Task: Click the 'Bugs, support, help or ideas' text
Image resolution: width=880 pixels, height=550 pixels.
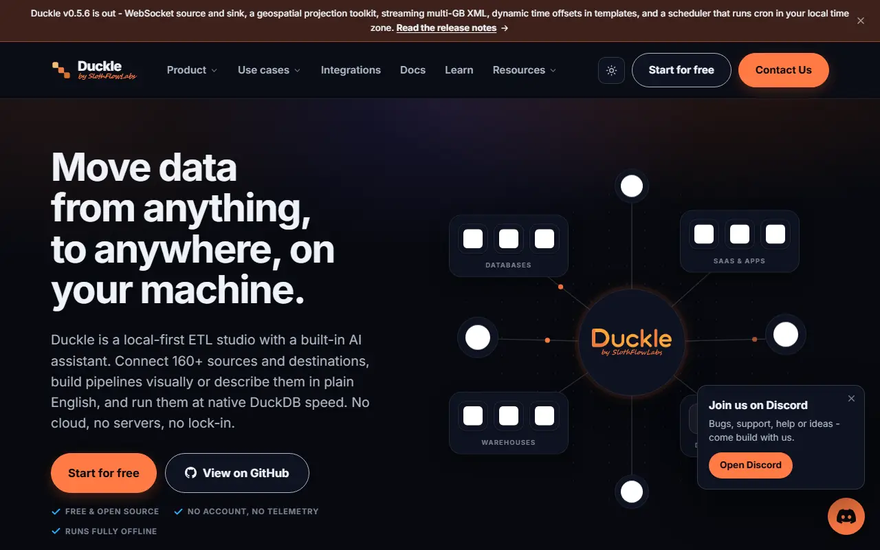Action: click(774, 430)
